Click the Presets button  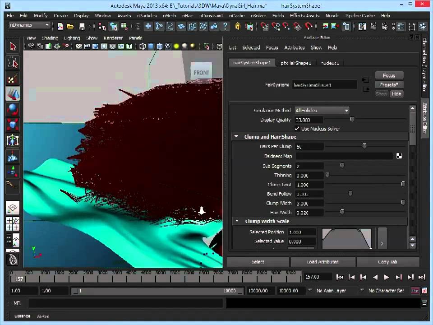389,84
